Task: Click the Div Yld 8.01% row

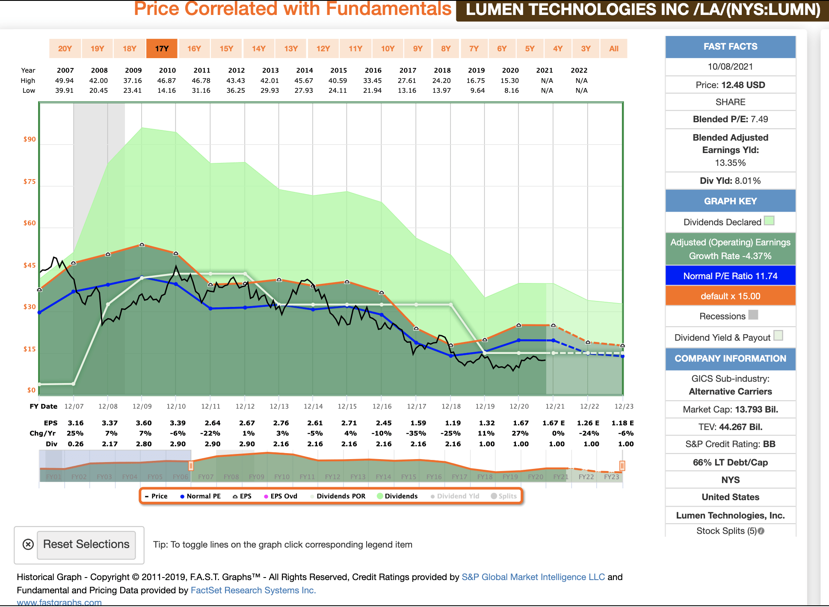Action: 731,181
